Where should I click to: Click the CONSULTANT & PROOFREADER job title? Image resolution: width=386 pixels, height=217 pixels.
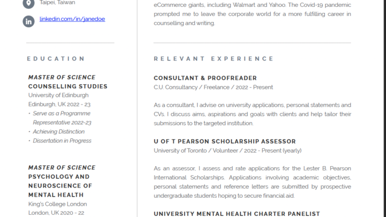(x=205, y=78)
